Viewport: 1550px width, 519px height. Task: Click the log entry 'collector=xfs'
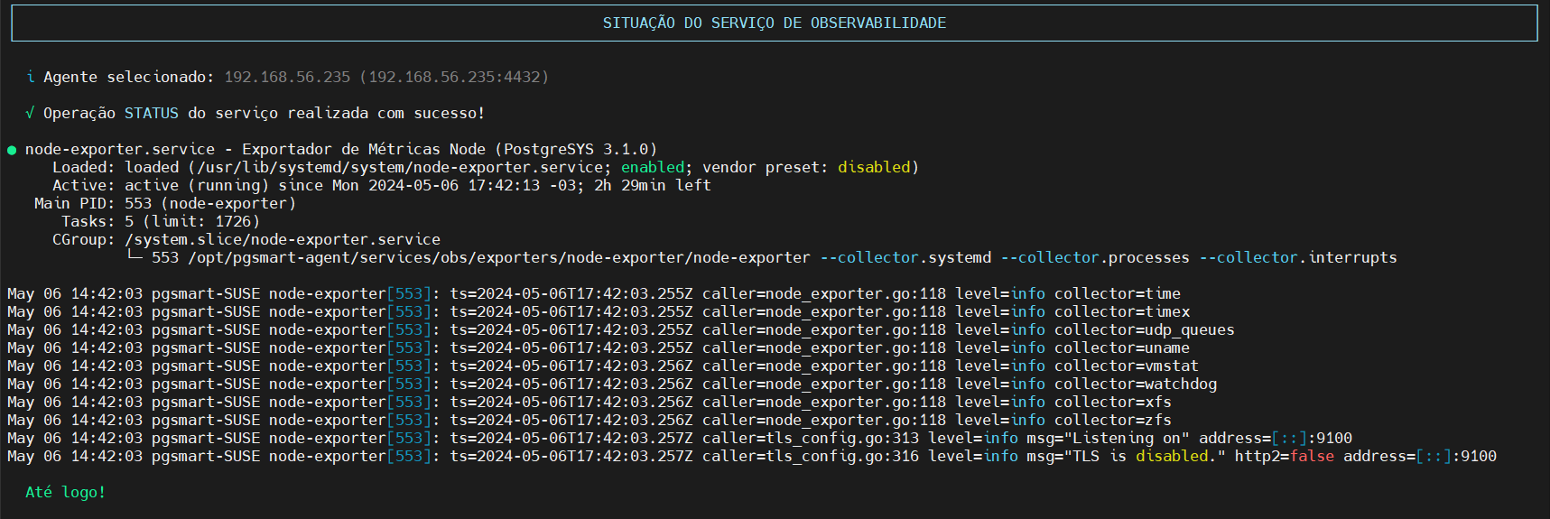[1113, 402]
